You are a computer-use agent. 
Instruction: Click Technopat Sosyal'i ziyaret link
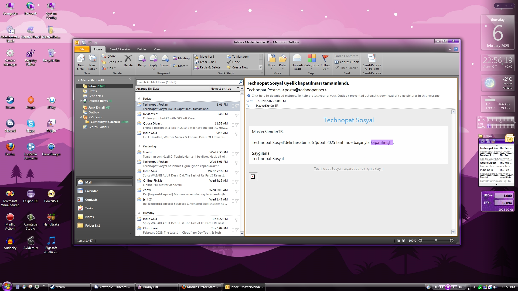coord(349,169)
